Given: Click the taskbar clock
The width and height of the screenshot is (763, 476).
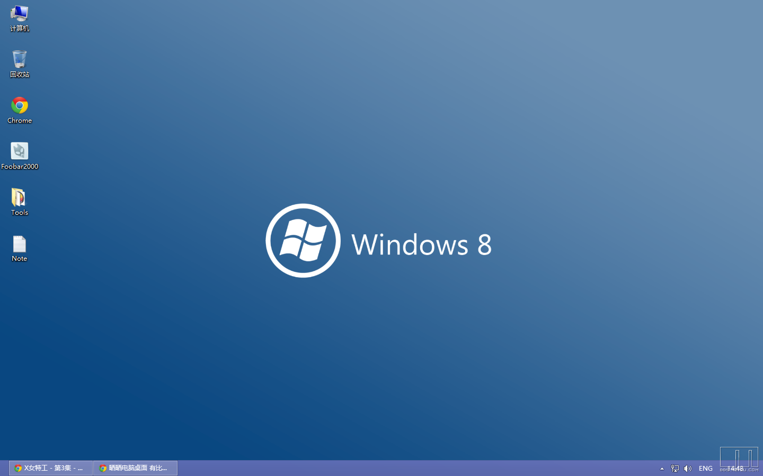Looking at the screenshot, I should click(x=735, y=469).
